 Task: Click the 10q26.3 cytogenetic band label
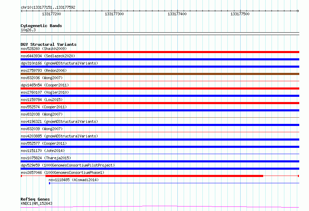[x=28, y=30]
